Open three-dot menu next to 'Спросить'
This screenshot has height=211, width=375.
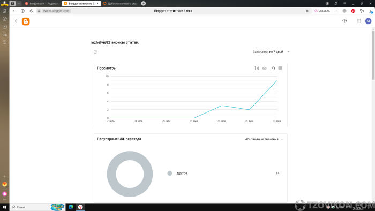point(335,11)
